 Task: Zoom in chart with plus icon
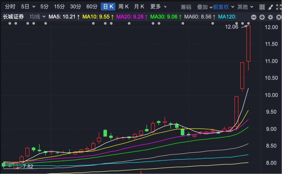[x=262, y=17]
